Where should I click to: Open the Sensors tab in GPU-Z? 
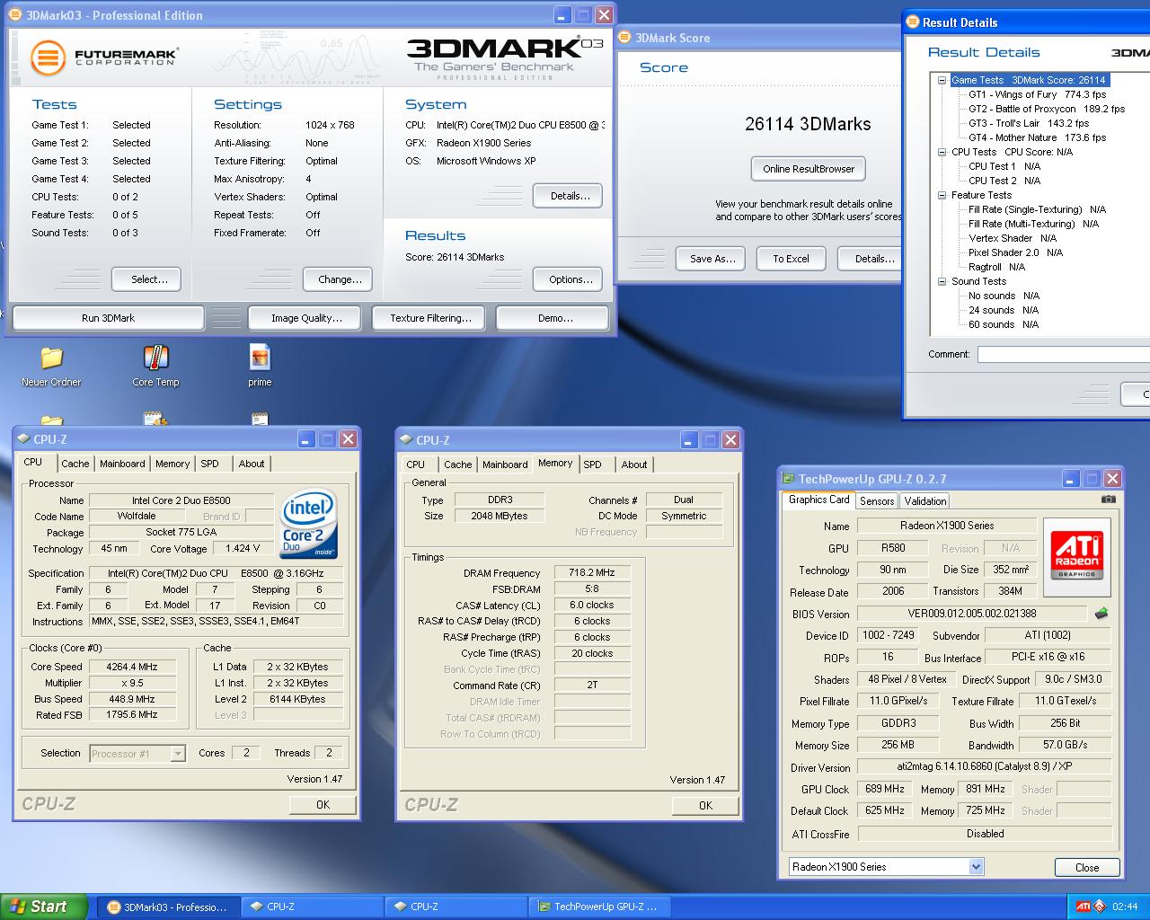(x=877, y=501)
